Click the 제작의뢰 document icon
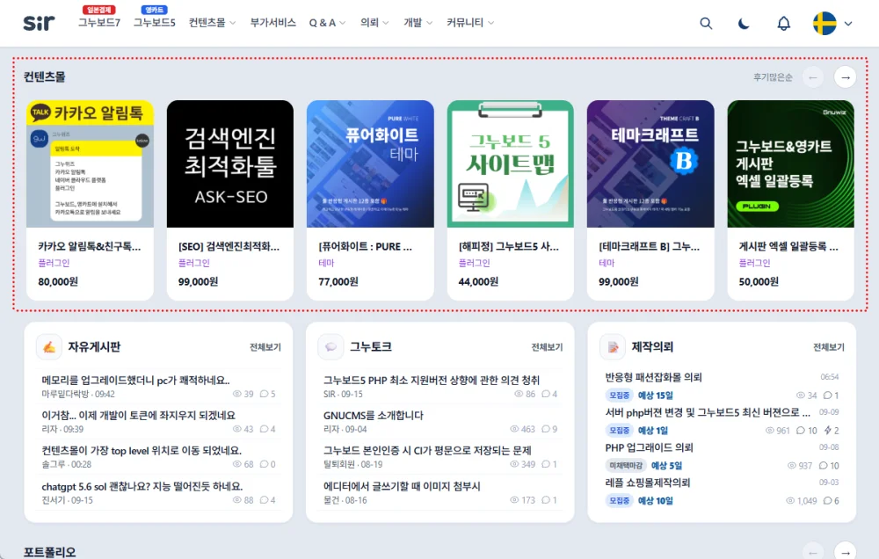Image resolution: width=879 pixels, height=559 pixels. pos(613,347)
